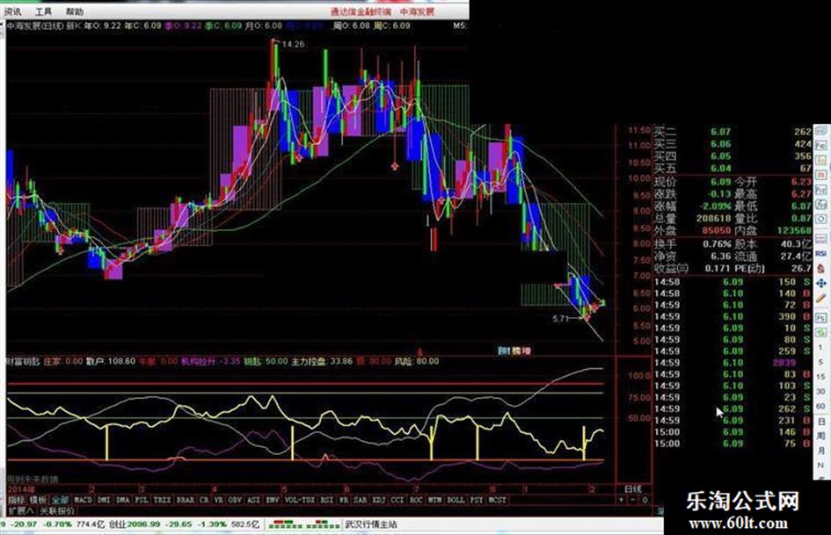Click the N period button in sidebar
The width and height of the screenshot is (831, 535).
821,465
